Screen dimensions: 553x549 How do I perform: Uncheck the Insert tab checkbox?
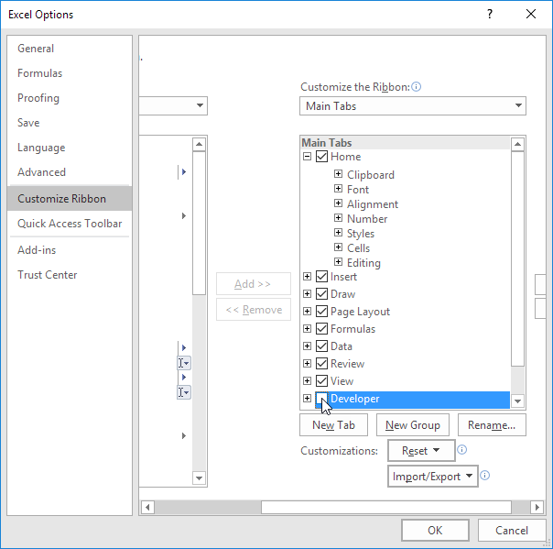click(x=321, y=277)
